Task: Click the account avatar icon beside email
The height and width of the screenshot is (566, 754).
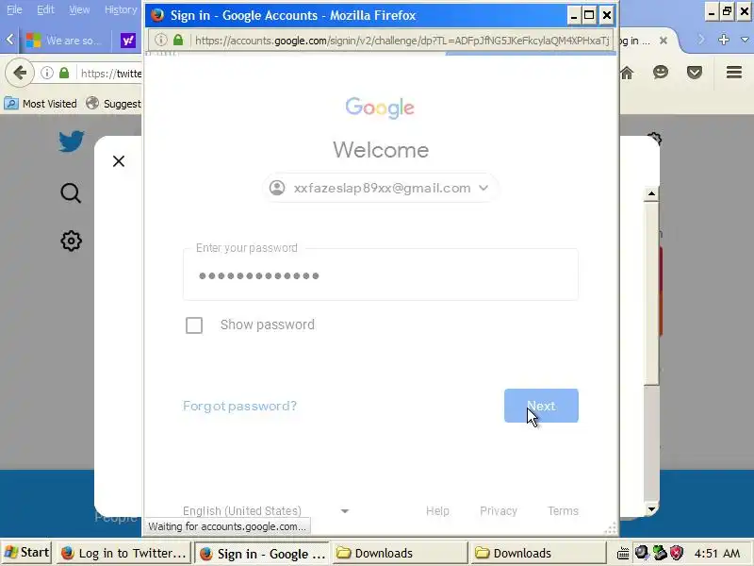Action: coord(277,188)
